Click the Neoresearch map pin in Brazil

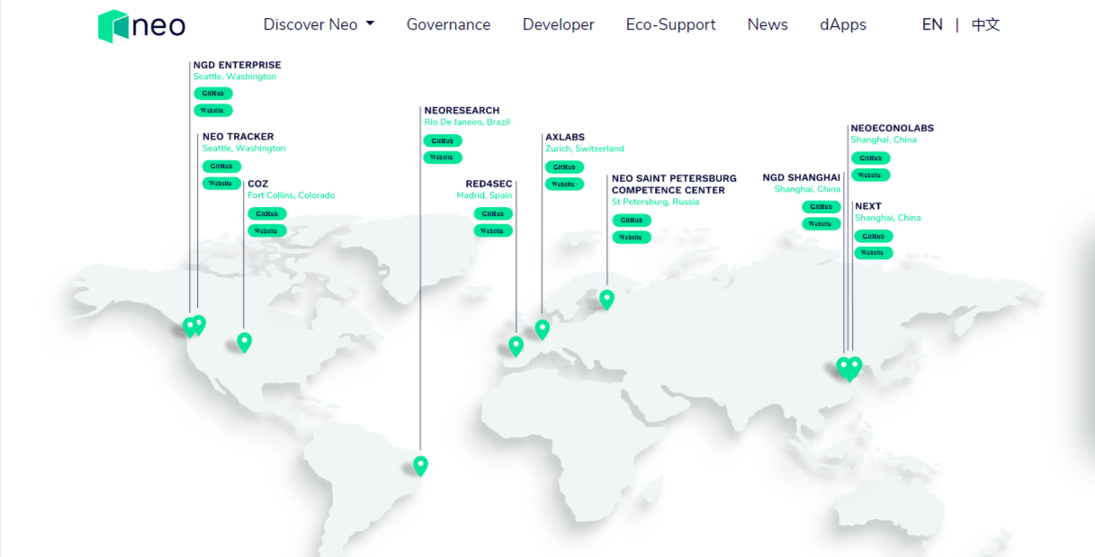(420, 464)
